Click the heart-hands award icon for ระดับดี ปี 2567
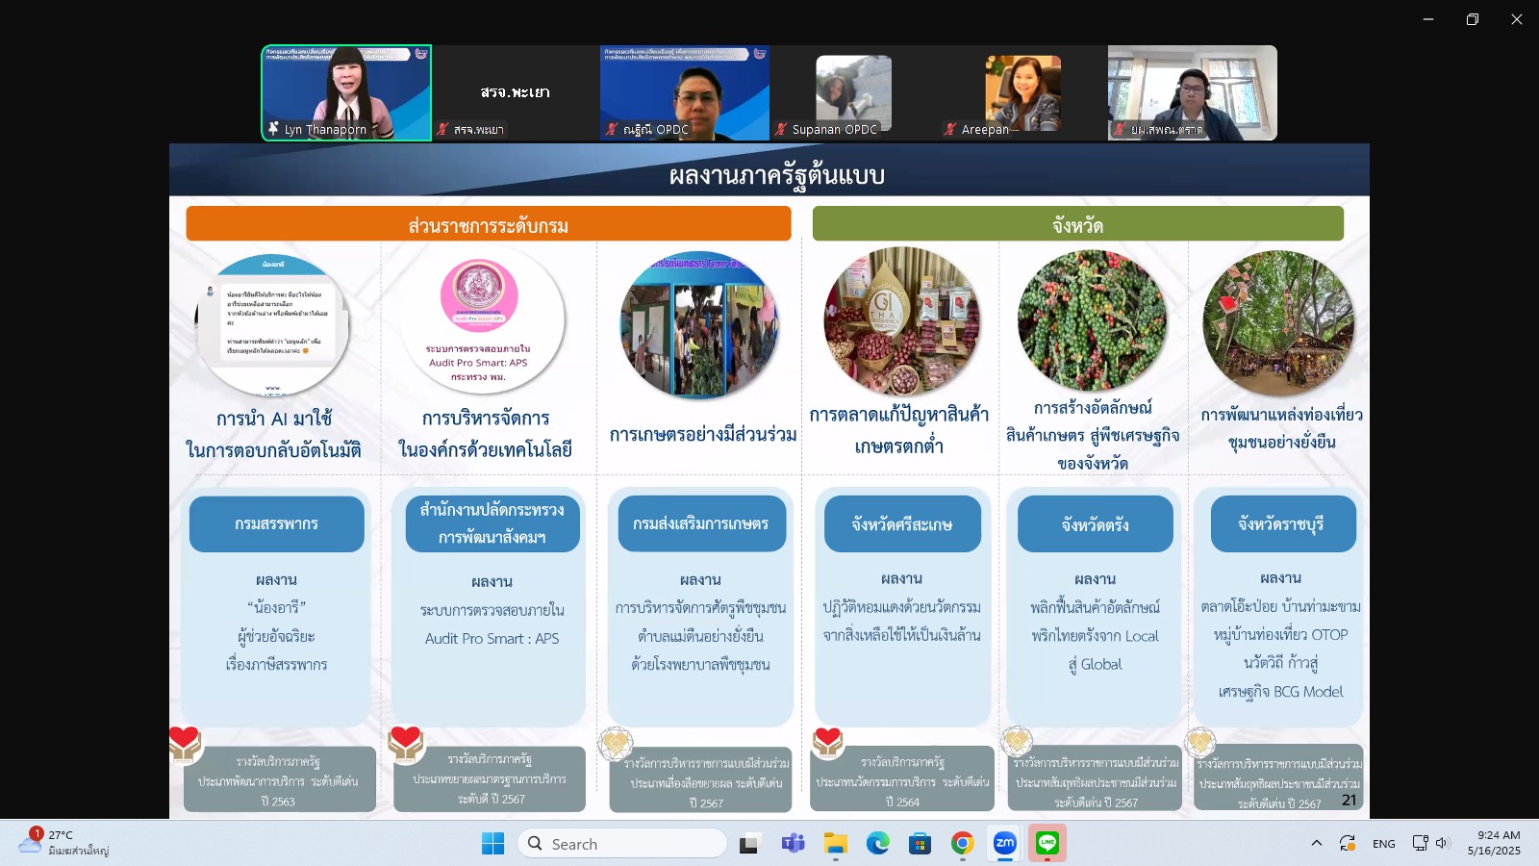Screen dimensions: 1539x866 click(x=405, y=743)
